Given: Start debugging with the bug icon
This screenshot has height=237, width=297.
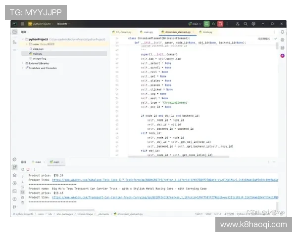Looking at the screenshot, I should 213,24.
